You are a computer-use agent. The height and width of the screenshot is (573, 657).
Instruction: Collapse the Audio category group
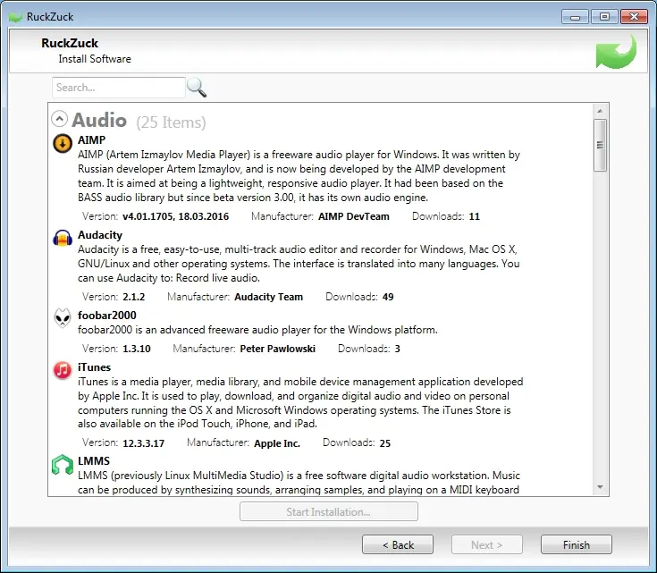pos(60,119)
